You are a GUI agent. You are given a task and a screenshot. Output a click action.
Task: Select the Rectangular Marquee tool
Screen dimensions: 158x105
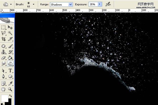(x=3, y=27)
